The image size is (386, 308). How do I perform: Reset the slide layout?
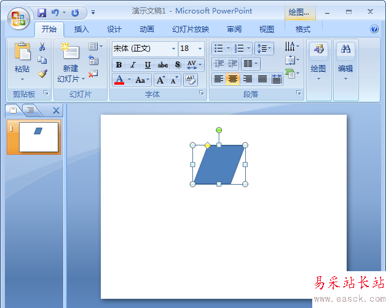[93, 60]
